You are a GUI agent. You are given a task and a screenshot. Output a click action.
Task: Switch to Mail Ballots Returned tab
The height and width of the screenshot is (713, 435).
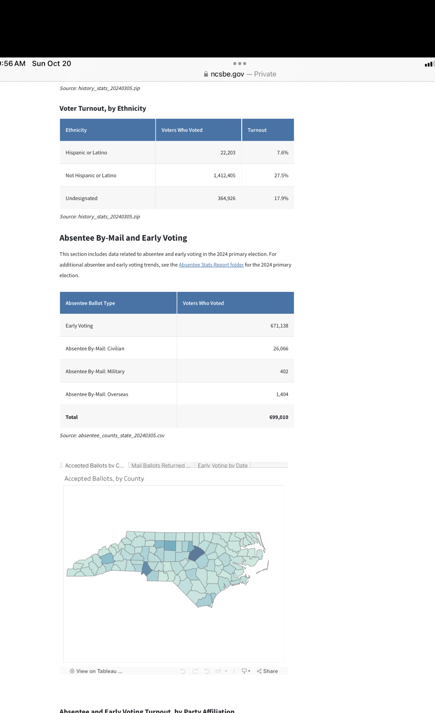[x=161, y=465]
